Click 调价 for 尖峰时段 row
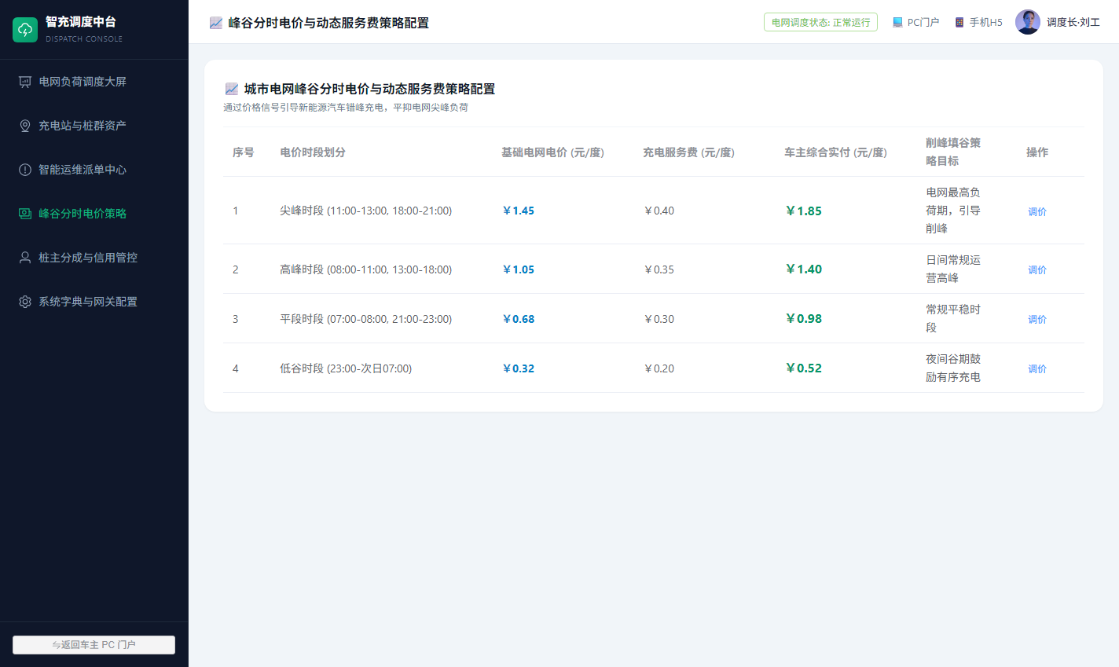The image size is (1119, 667). pos(1037,211)
